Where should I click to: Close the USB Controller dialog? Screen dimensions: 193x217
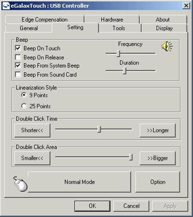point(186,6)
